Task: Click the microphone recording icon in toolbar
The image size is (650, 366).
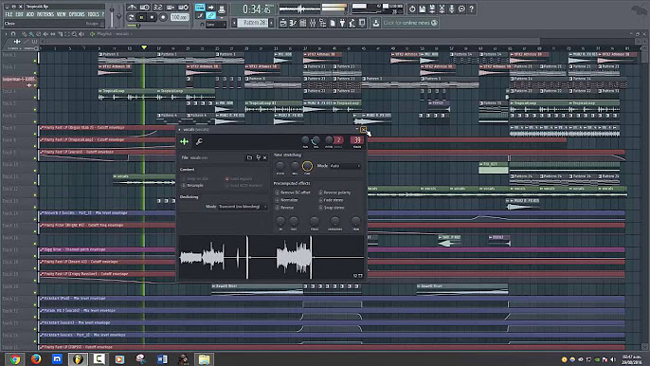Action: (x=451, y=9)
